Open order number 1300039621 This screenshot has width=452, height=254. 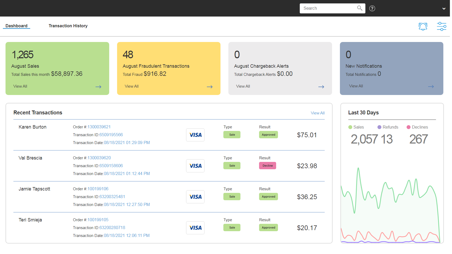point(99,127)
